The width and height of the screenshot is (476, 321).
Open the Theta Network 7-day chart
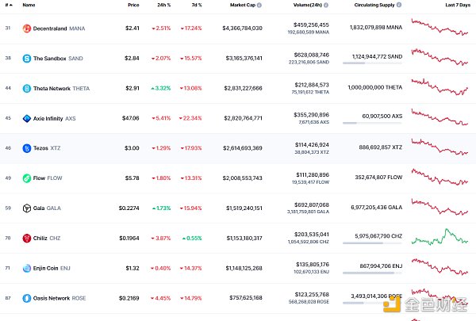tap(440, 87)
